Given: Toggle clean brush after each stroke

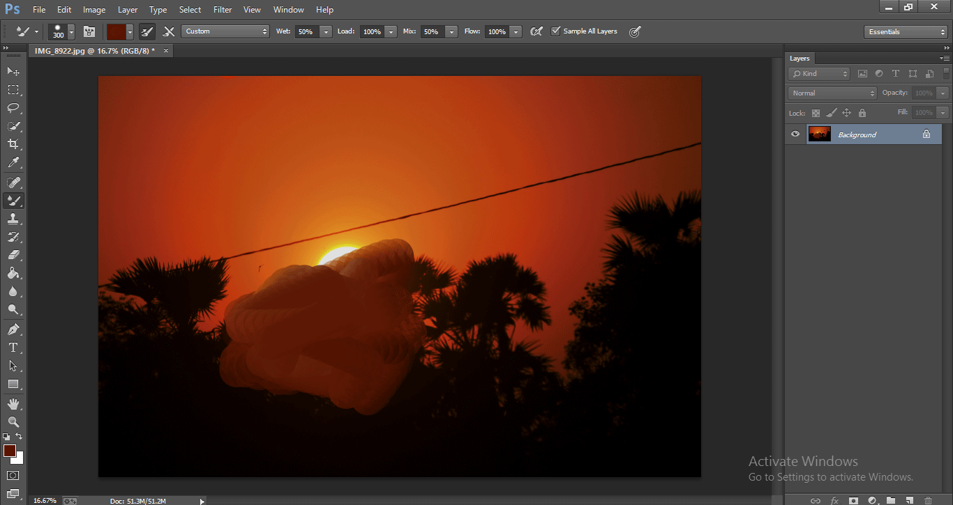Looking at the screenshot, I should click(x=169, y=31).
